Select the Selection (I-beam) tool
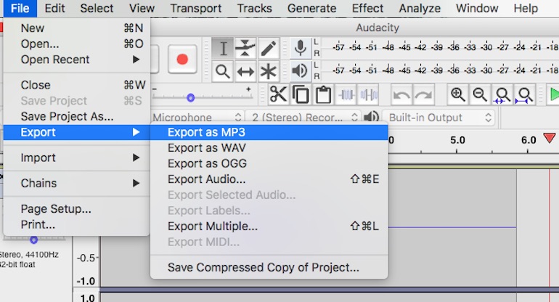This screenshot has width=559, height=302. [223, 49]
